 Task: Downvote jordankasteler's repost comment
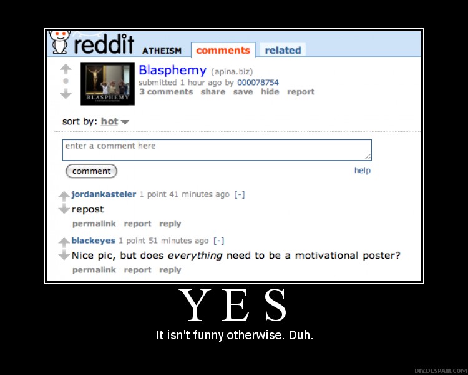(64, 209)
